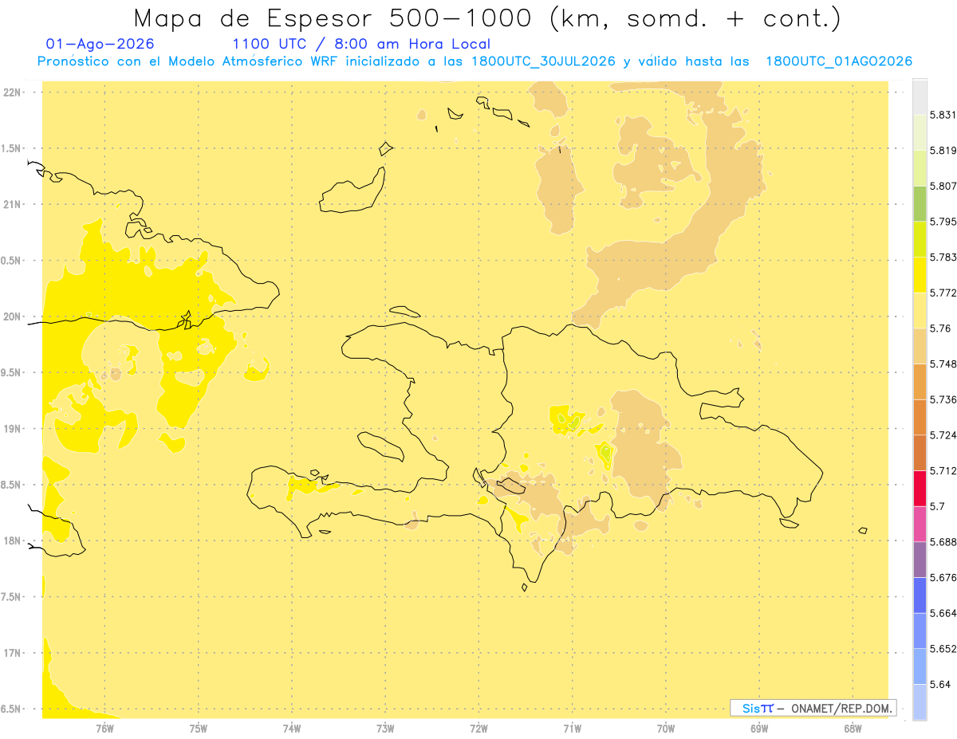
Task: Click legend value '5.7'
Action: click(937, 506)
